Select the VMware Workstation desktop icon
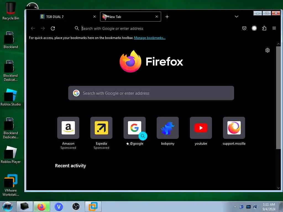This screenshot has height=212, width=283. (11, 185)
